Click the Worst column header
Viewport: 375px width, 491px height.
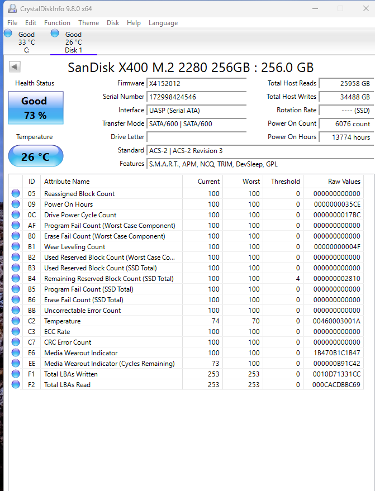243,182
